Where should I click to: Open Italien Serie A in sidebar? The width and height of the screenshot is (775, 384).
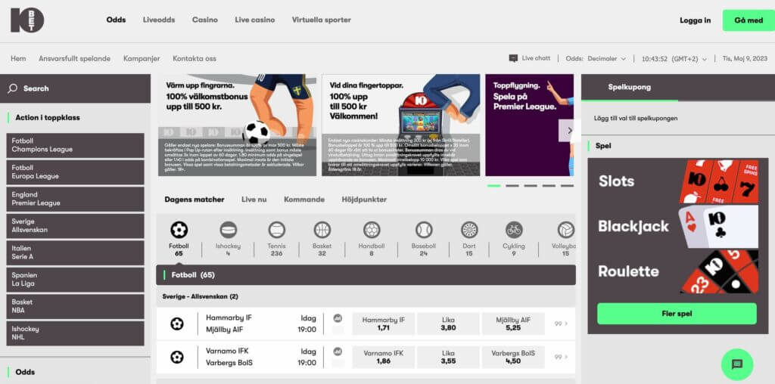(75, 252)
